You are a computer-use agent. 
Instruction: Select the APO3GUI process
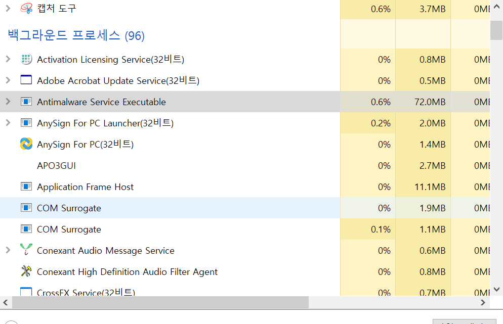[57, 166]
